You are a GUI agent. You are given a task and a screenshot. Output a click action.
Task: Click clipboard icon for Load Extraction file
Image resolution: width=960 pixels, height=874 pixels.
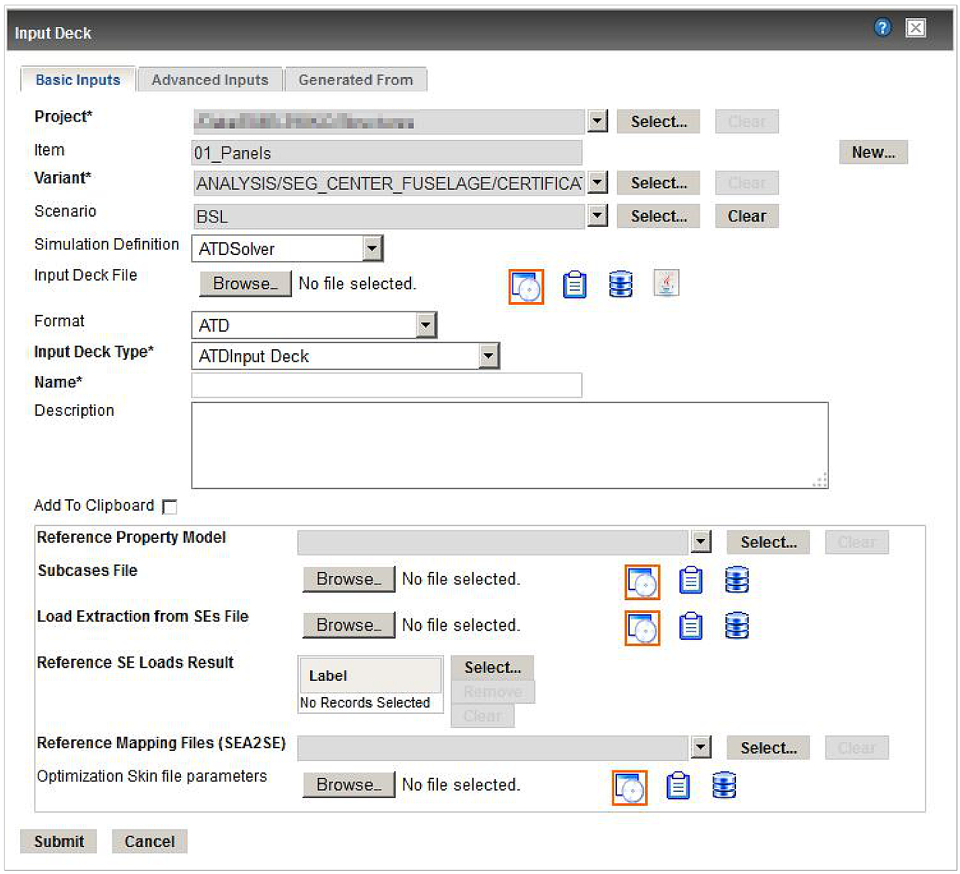pos(691,626)
